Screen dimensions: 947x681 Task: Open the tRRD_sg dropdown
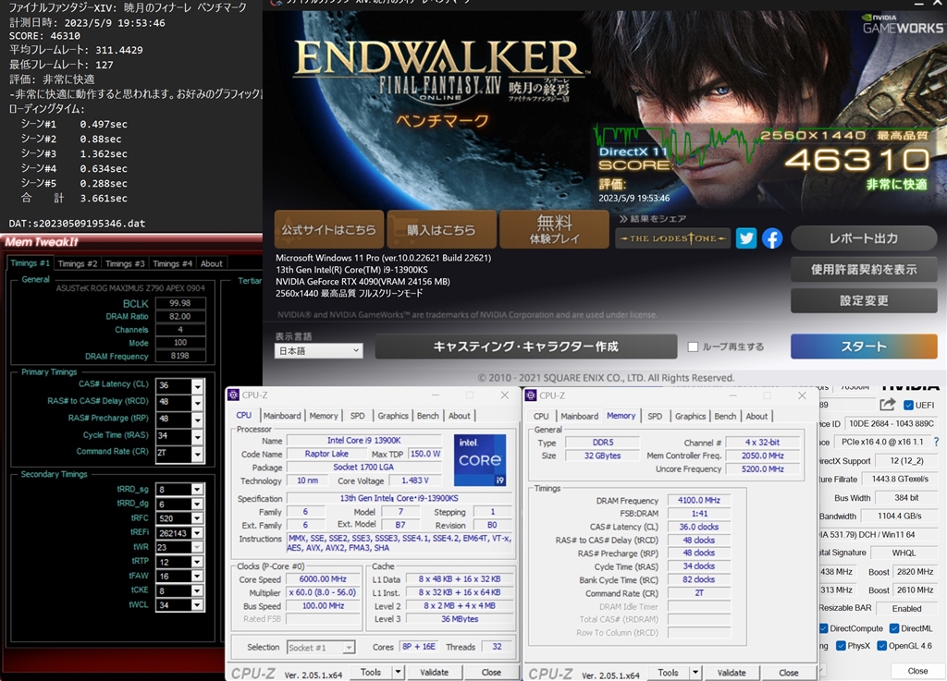coord(197,489)
